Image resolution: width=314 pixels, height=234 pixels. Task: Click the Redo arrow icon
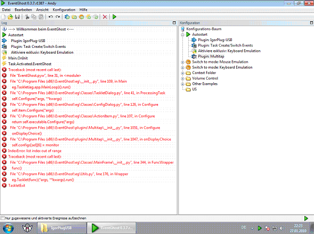(58, 17)
